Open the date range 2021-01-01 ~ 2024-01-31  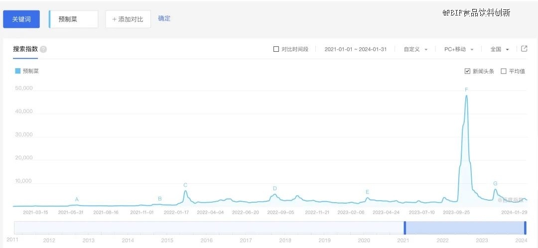click(x=356, y=49)
